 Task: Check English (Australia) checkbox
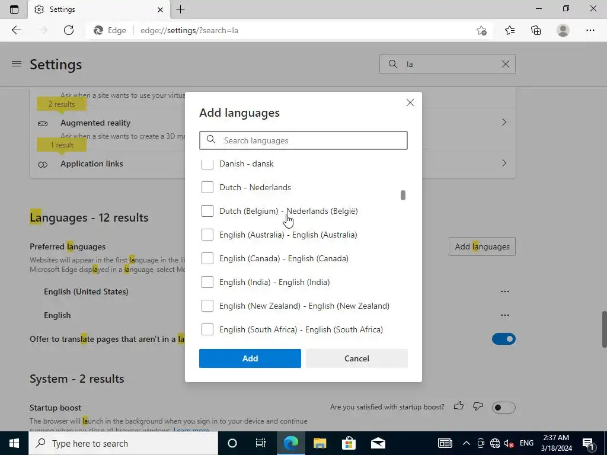coord(207,235)
